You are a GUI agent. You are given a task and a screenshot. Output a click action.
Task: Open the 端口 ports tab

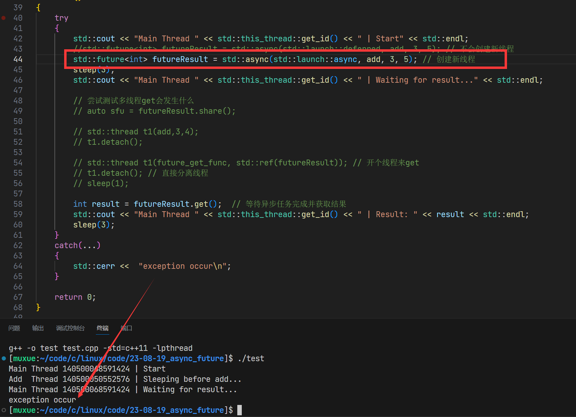coord(127,328)
